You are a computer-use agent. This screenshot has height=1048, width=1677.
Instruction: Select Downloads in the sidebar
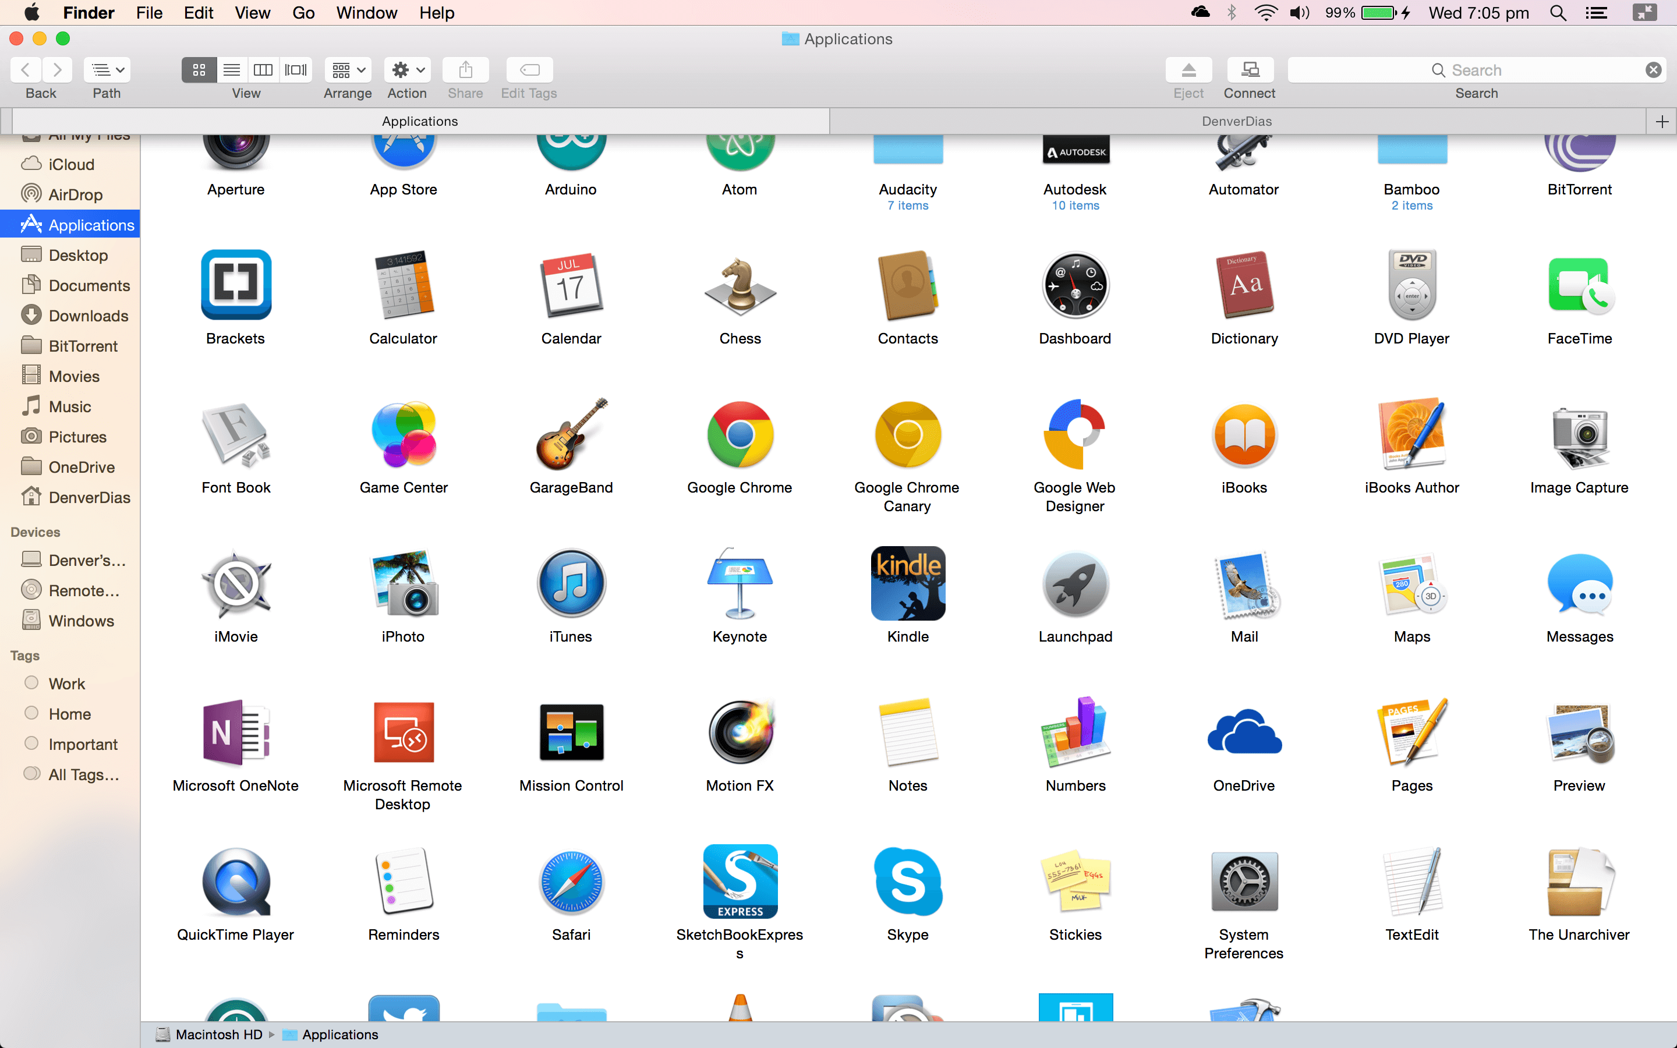pos(70,316)
